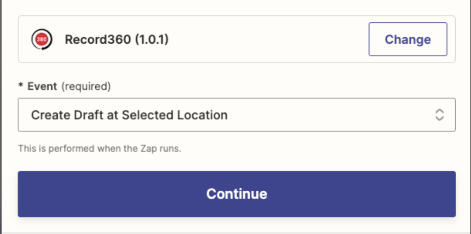Click the 'Record360 (1.0.1)' app name
This screenshot has height=234, width=471.
point(117,39)
